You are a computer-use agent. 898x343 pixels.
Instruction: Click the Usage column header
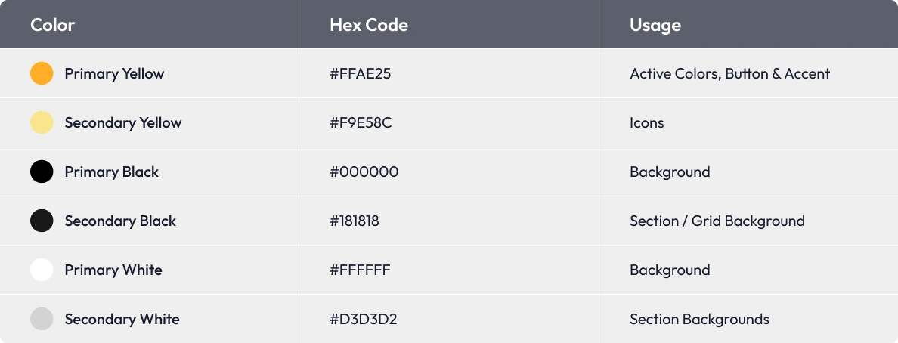[655, 25]
